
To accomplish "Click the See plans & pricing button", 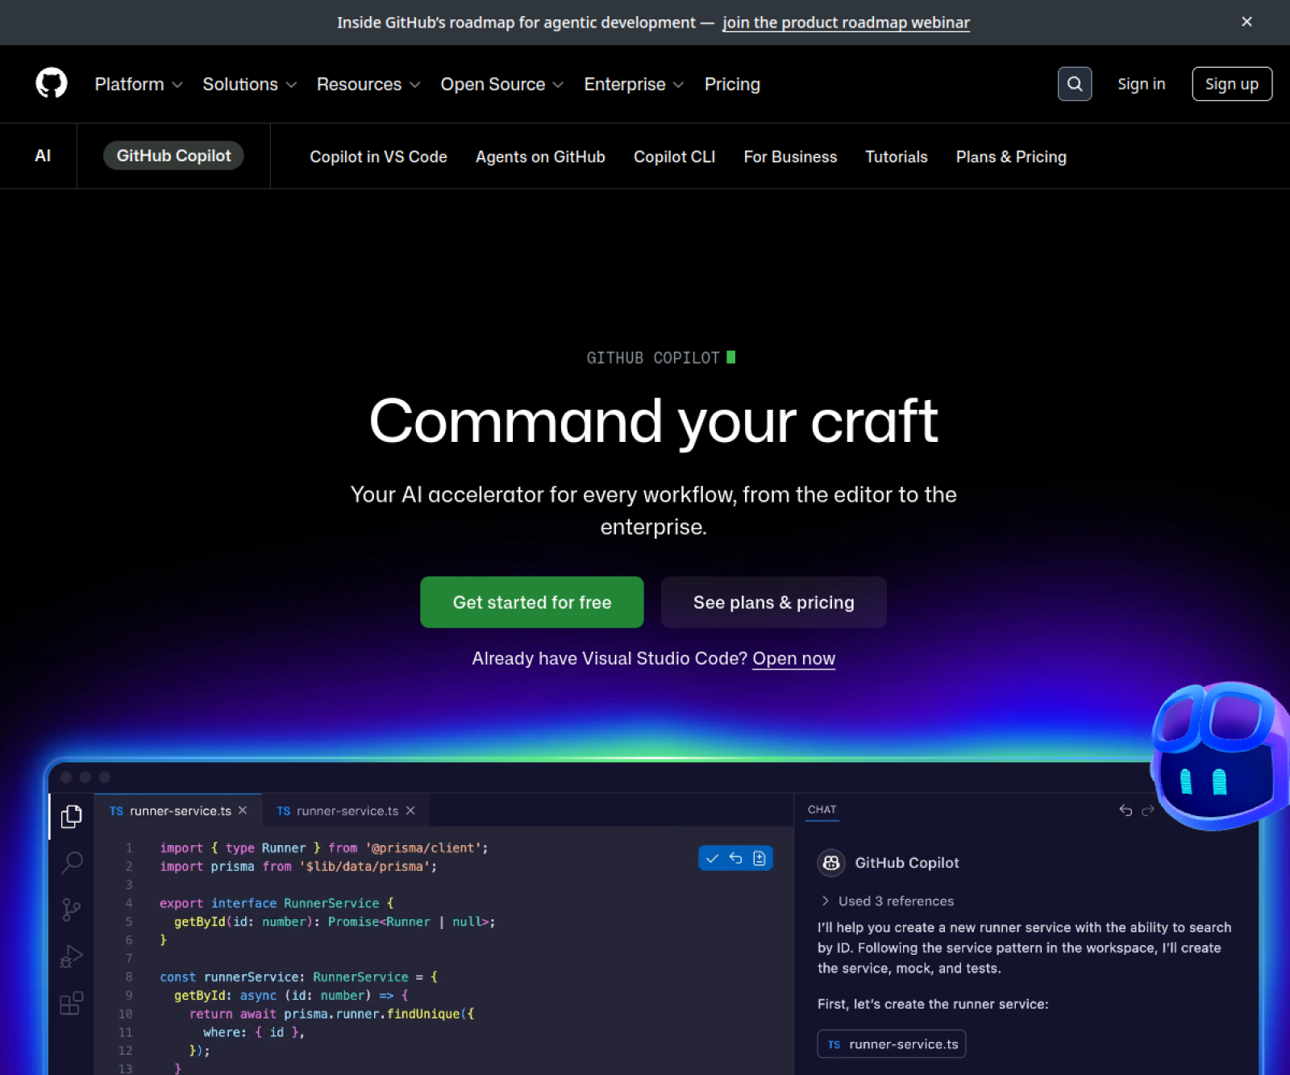I will click(x=773, y=602).
